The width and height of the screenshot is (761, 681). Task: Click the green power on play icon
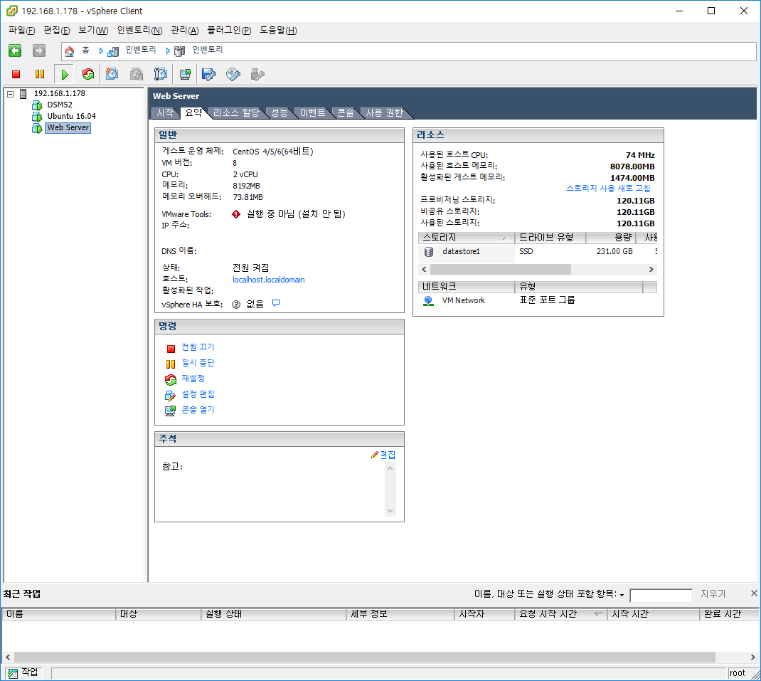click(65, 74)
